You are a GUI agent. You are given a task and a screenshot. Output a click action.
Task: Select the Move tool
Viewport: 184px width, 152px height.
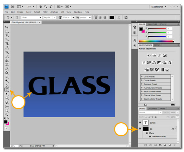pyautogui.click(x=7, y=27)
